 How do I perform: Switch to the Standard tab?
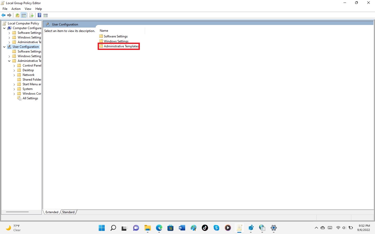(68, 212)
